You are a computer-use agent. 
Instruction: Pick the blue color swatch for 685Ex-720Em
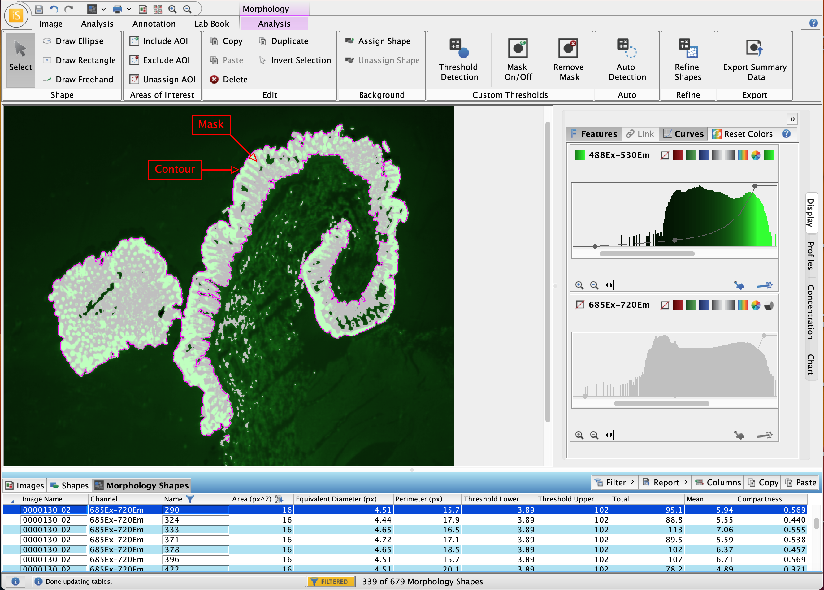pyautogui.click(x=704, y=305)
